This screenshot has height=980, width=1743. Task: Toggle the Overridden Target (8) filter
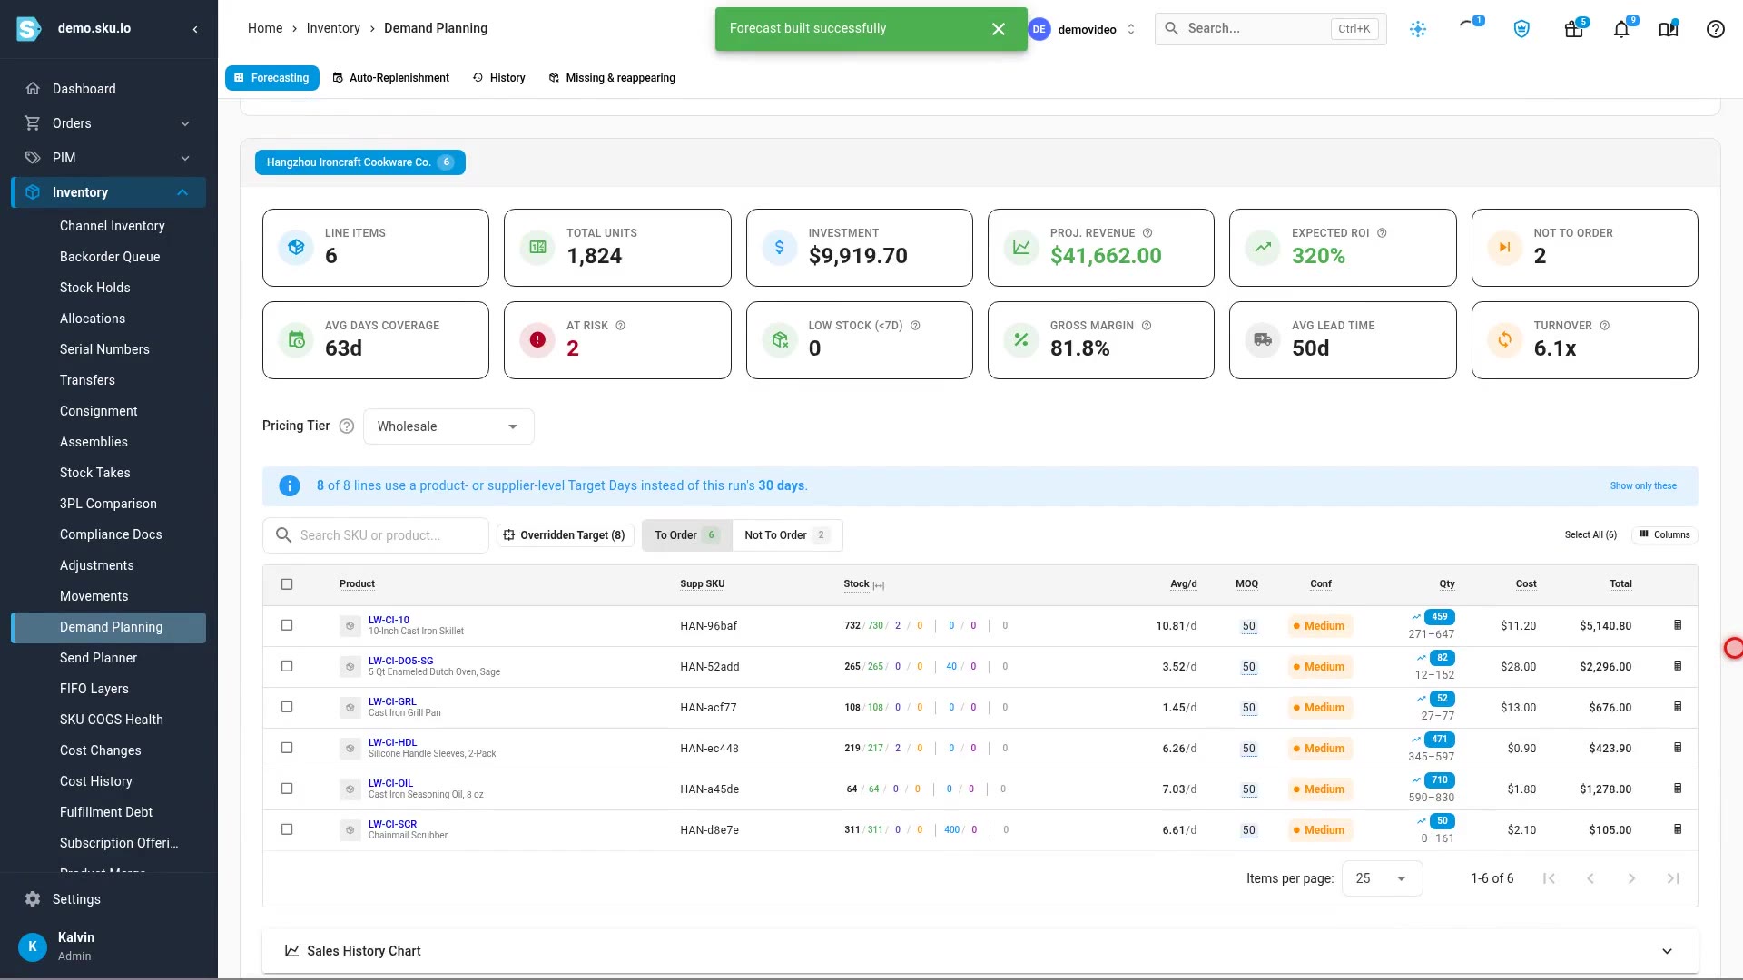pyautogui.click(x=565, y=535)
